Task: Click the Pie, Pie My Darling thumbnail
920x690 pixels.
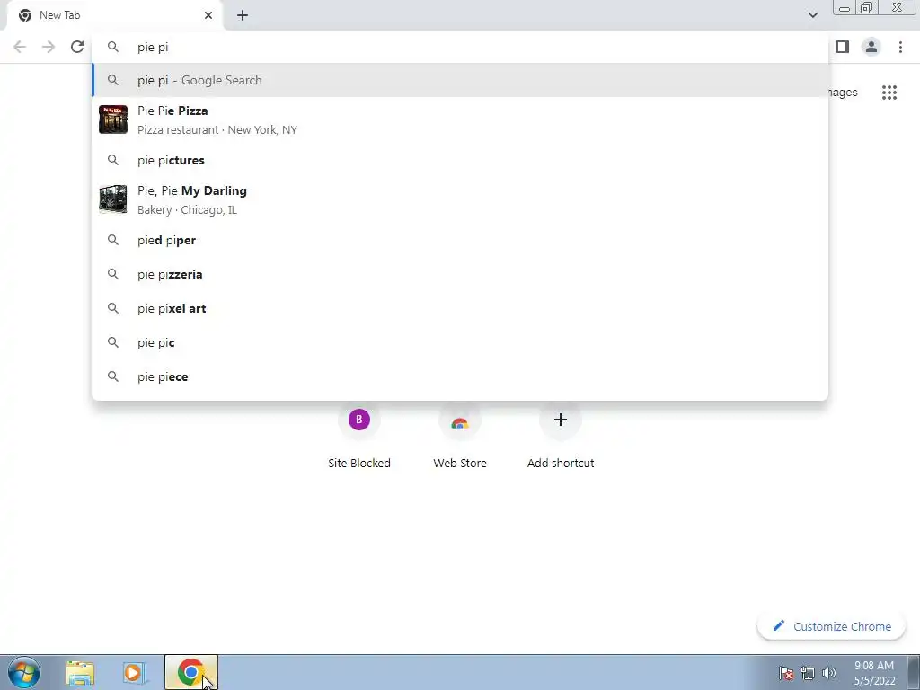Action: pyautogui.click(x=113, y=199)
